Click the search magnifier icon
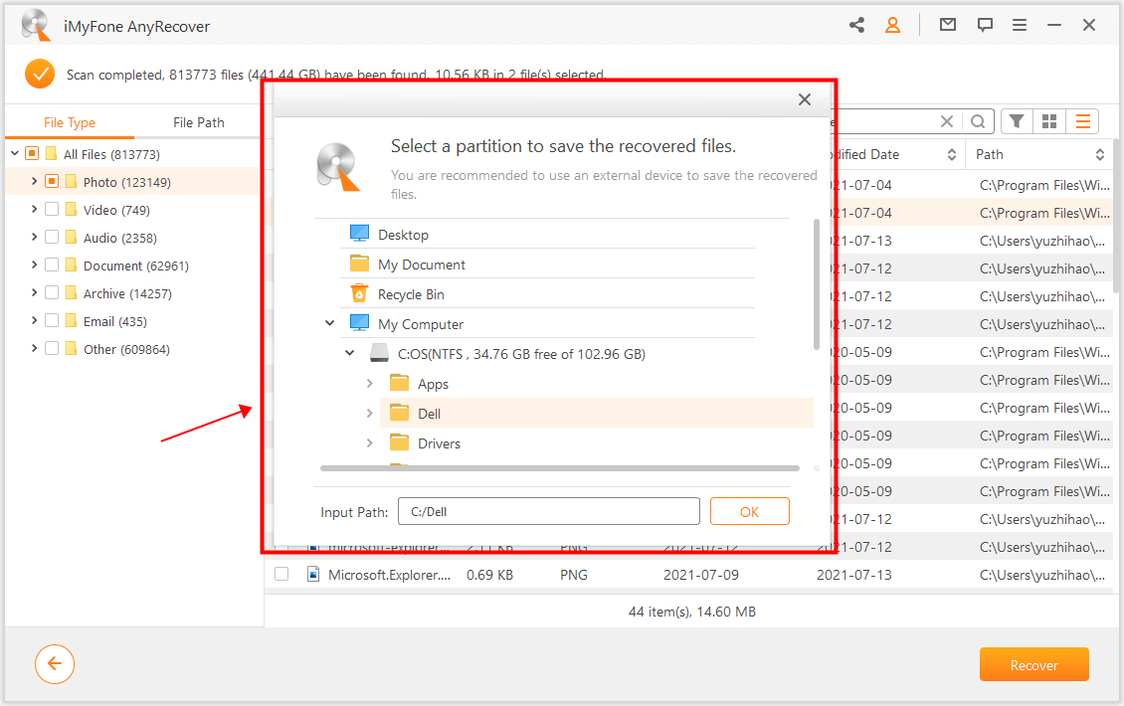Screen dimensions: 1124x706 coord(978,120)
